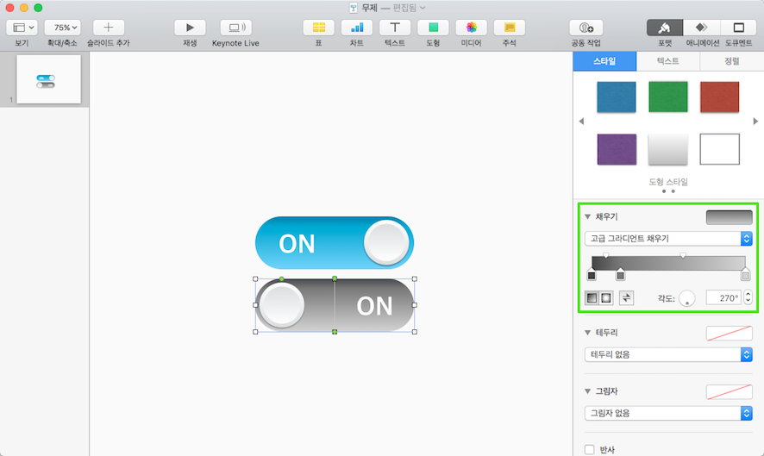Open the 도큐멘트 document inspector
This screenshot has height=456, width=764.
tap(739, 28)
